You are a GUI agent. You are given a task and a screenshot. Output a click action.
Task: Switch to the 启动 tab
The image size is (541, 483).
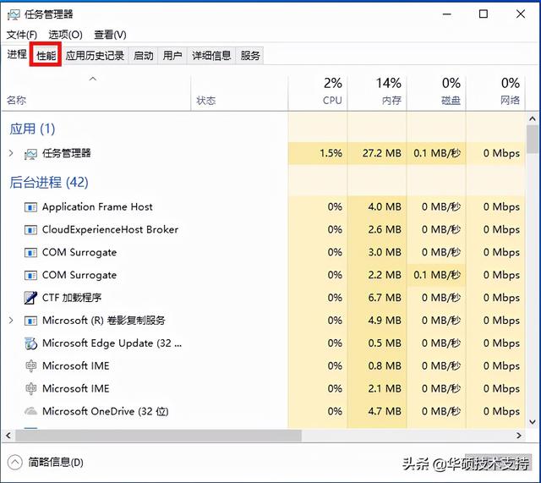pyautogui.click(x=143, y=55)
